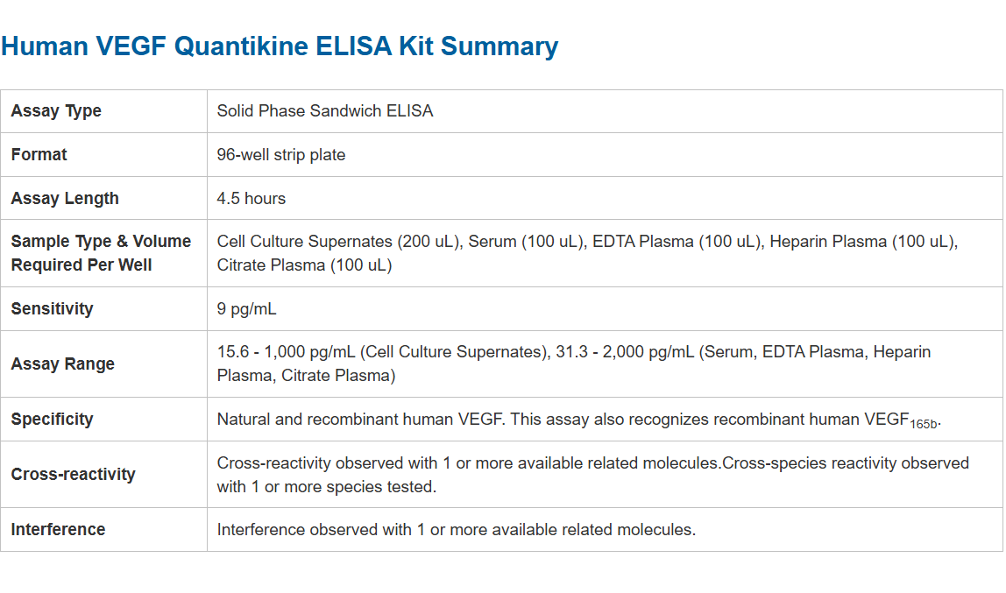This screenshot has width=1006, height=593.
Task: Click the Human VEGF Quantikine ELISA Kit Summary heading
Action: point(280,46)
